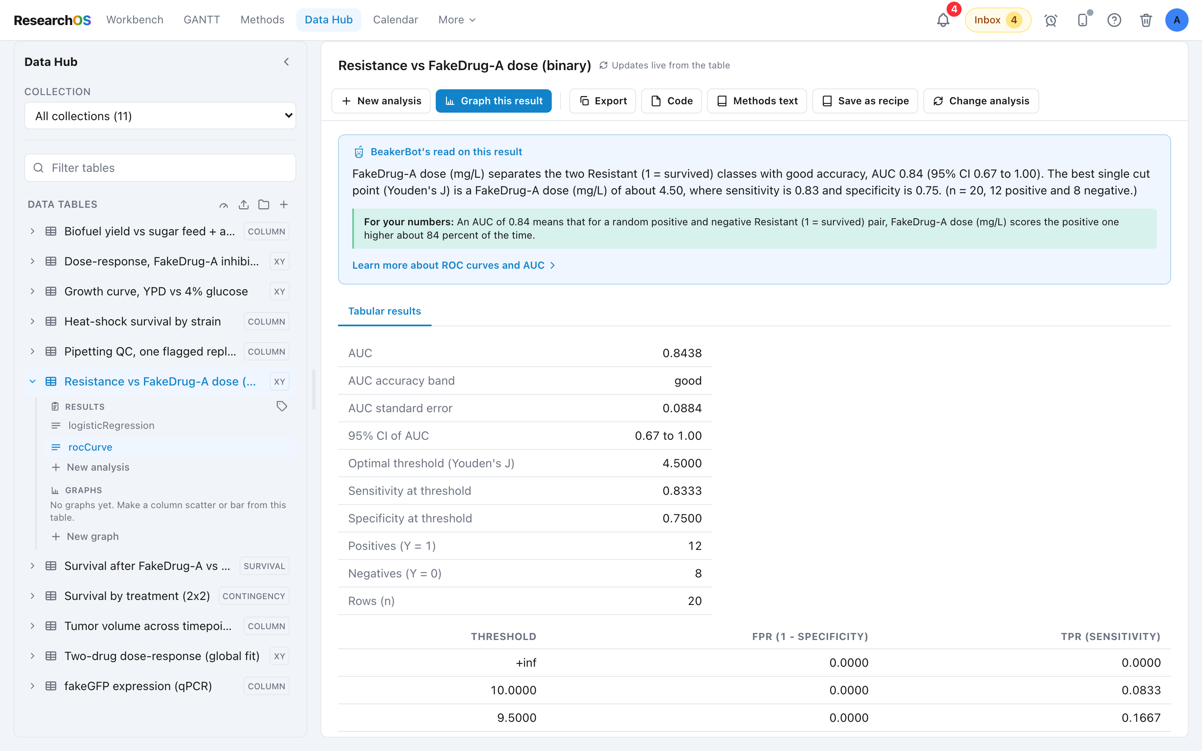Image resolution: width=1202 pixels, height=751 pixels.
Task: Open the mobile device icon
Action: click(x=1082, y=20)
